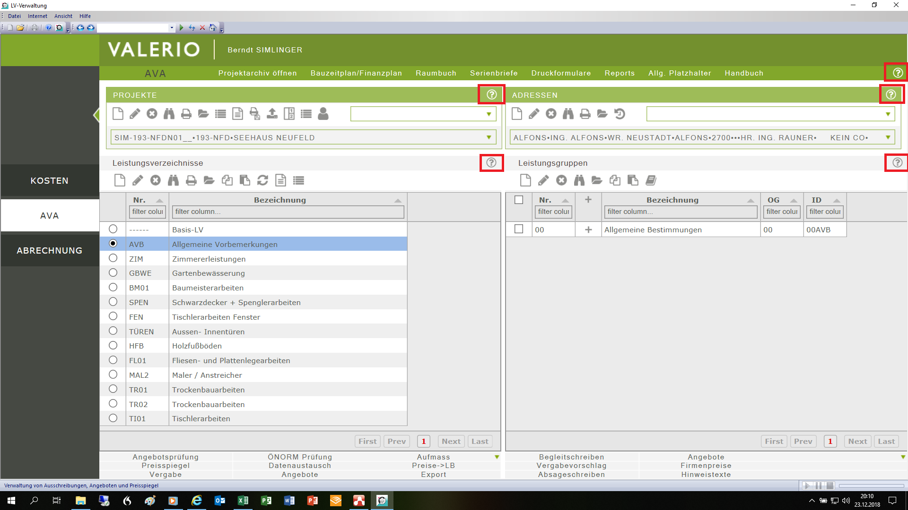Click the help icon in Projekte header
Screen dimensions: 908x510
coord(491,94)
